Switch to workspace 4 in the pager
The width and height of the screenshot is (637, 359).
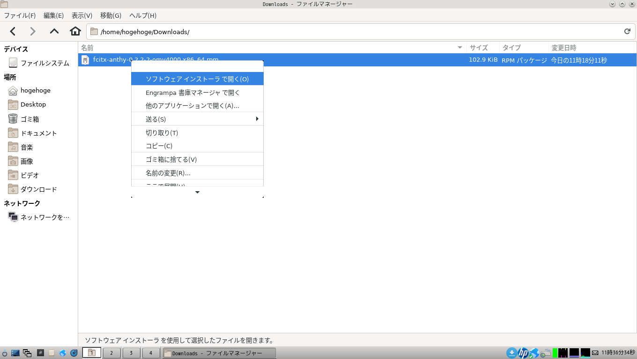[151, 353]
